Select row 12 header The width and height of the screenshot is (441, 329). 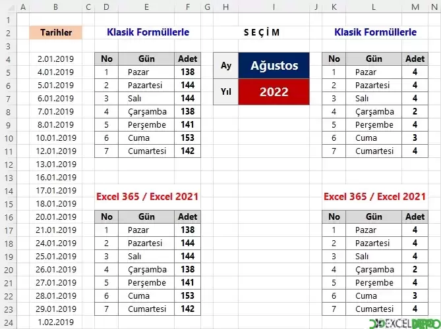[9, 164]
